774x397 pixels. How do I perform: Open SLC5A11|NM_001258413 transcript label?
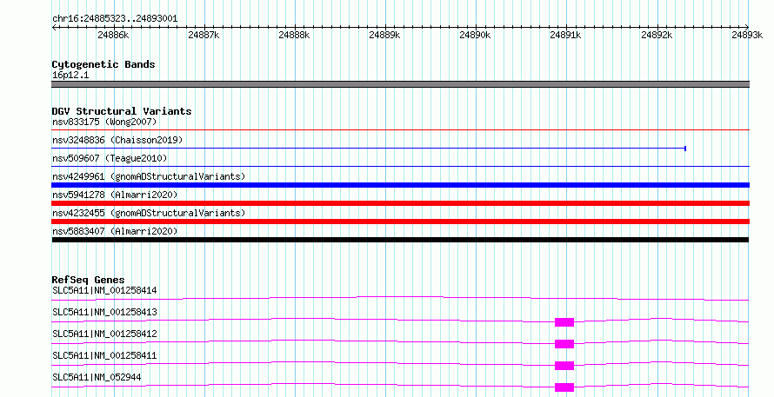[104, 312]
